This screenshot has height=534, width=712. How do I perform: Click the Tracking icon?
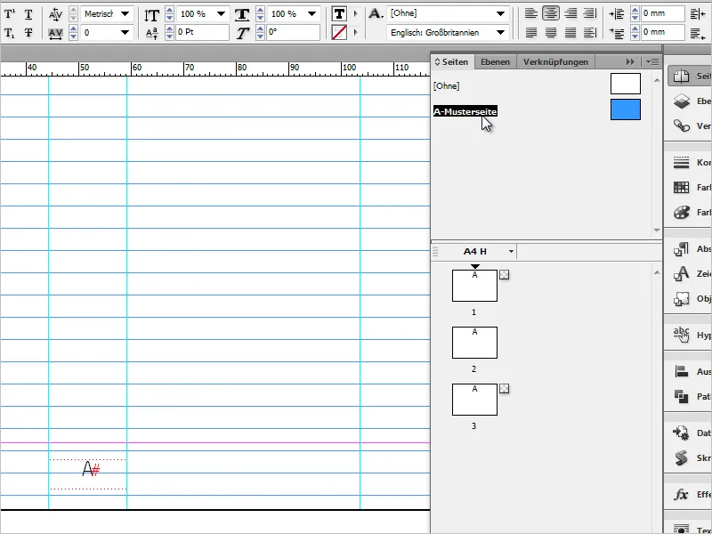(55, 33)
